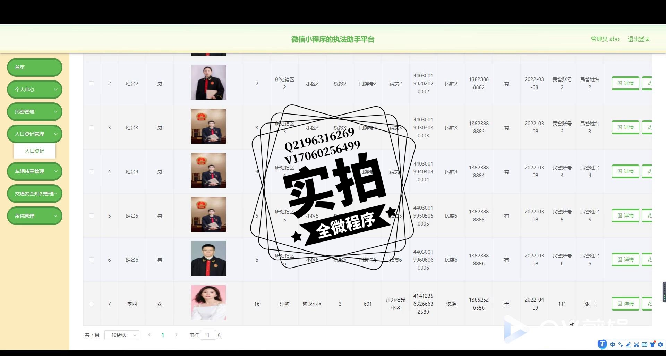Screen dimensions: 666x356
Task: Toggle the IME punctuation mode icon
Action: [x=621, y=345]
